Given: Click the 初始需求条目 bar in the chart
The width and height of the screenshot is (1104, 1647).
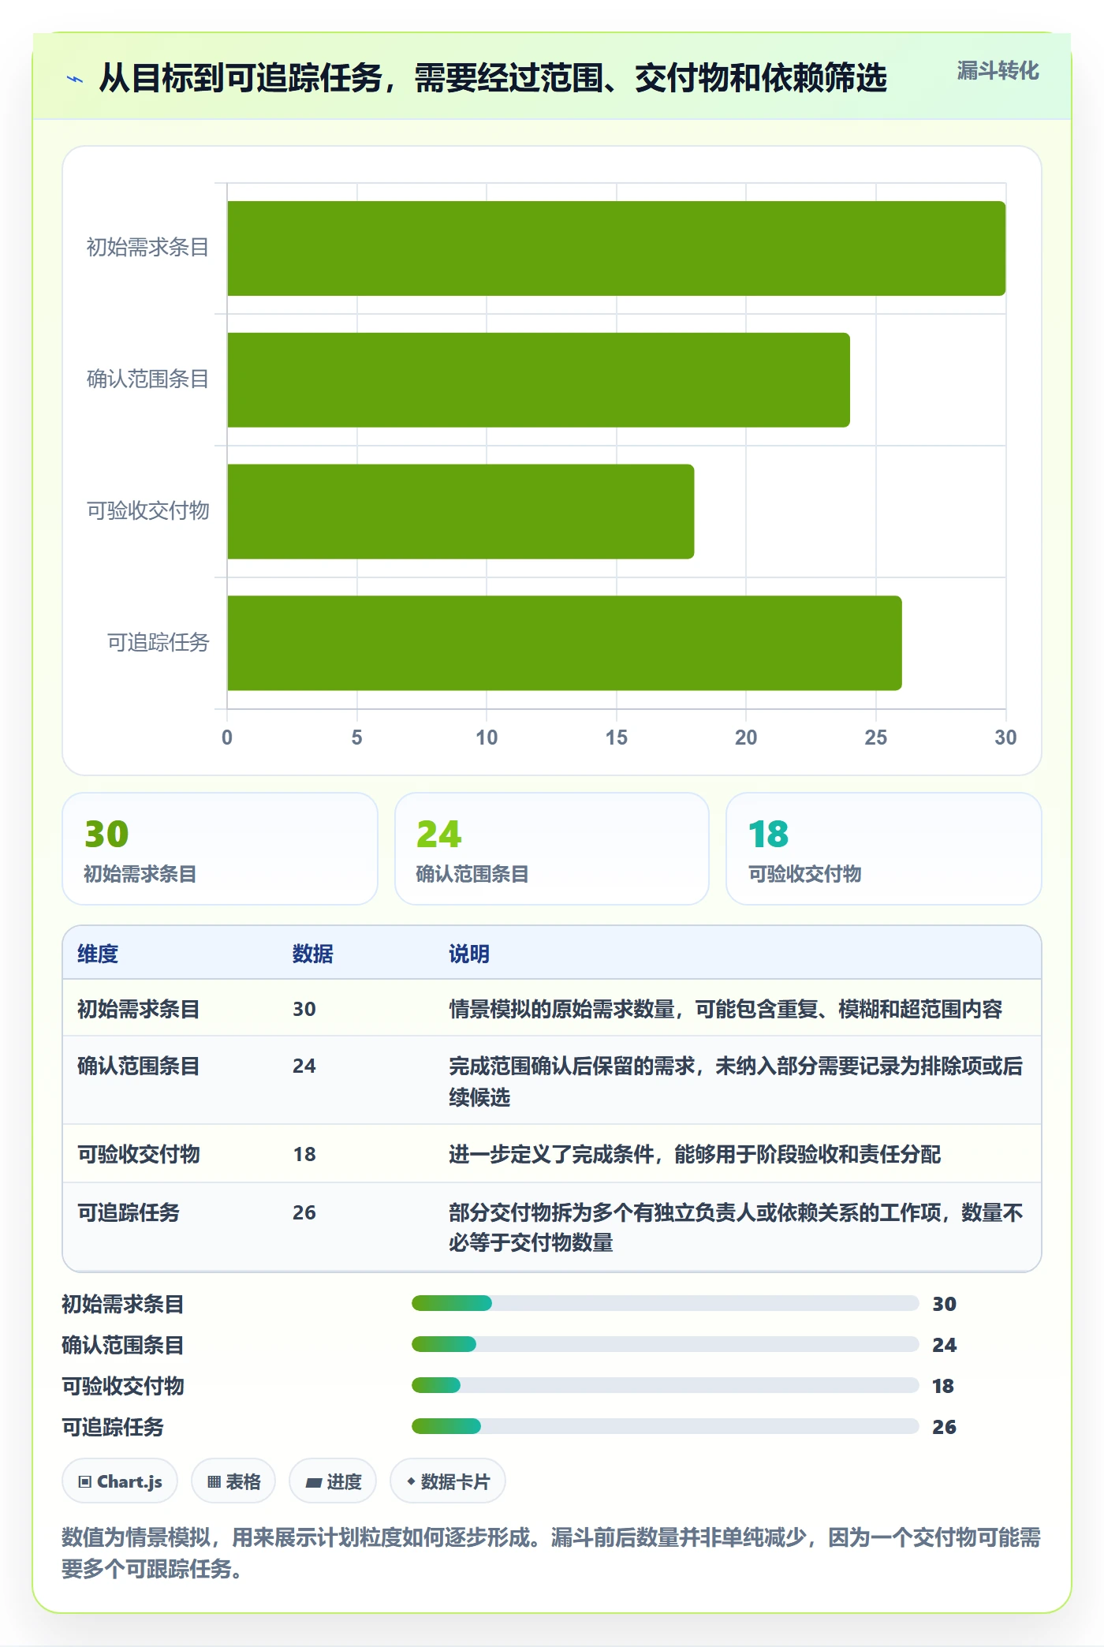Looking at the screenshot, I should pyautogui.click(x=617, y=248).
